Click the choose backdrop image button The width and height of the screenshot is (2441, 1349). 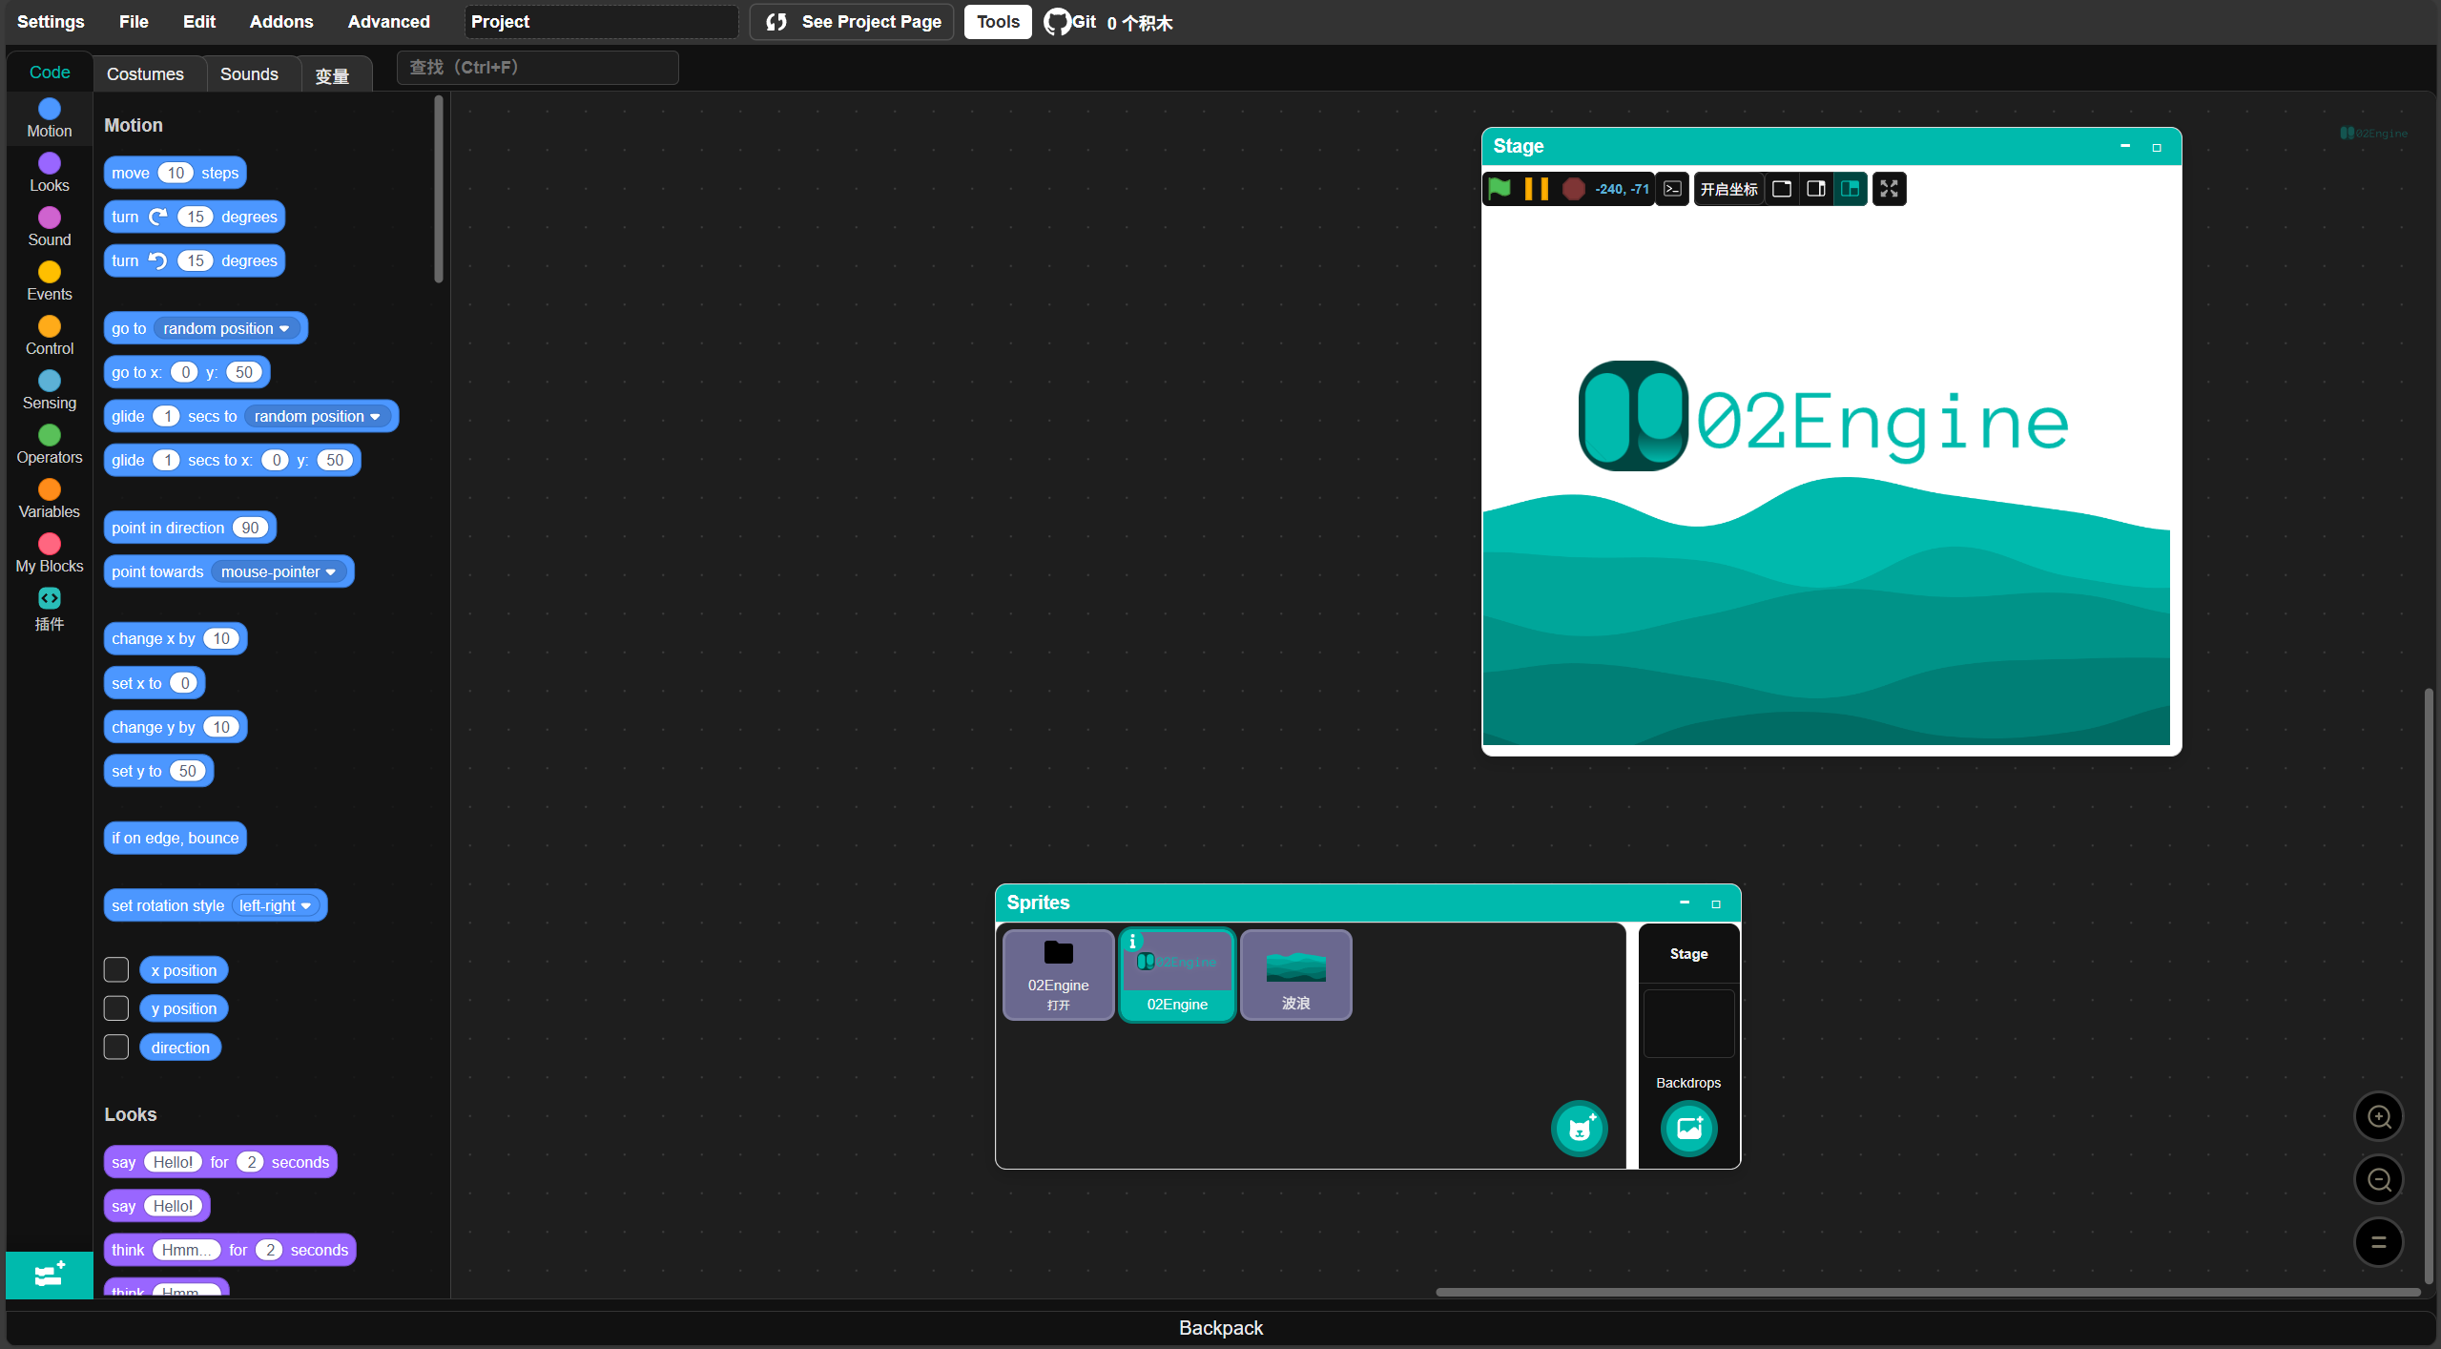pyautogui.click(x=1688, y=1129)
